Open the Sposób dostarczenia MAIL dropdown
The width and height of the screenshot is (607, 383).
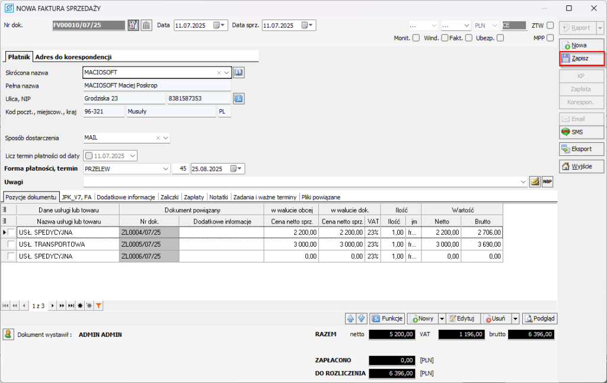click(x=165, y=138)
